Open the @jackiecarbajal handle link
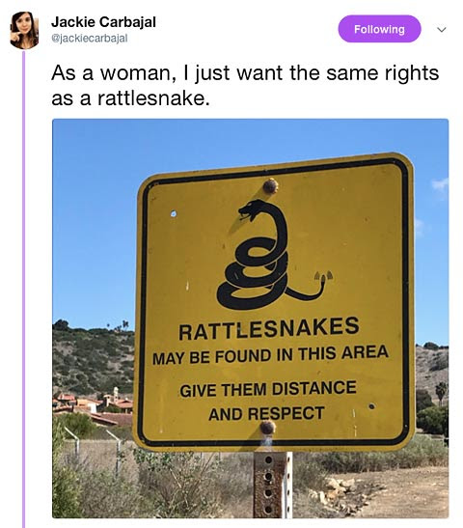The height and width of the screenshot is (528, 463). coord(89,39)
